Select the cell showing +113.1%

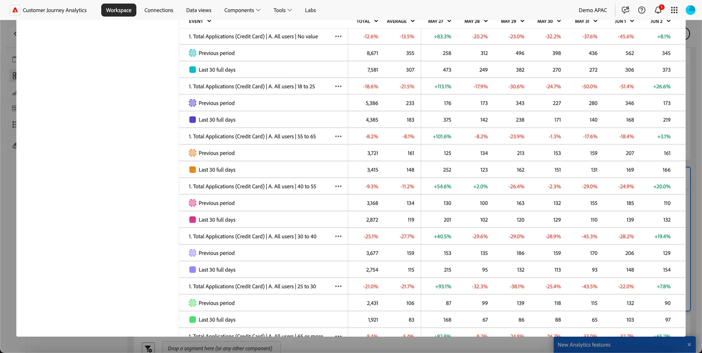point(442,87)
